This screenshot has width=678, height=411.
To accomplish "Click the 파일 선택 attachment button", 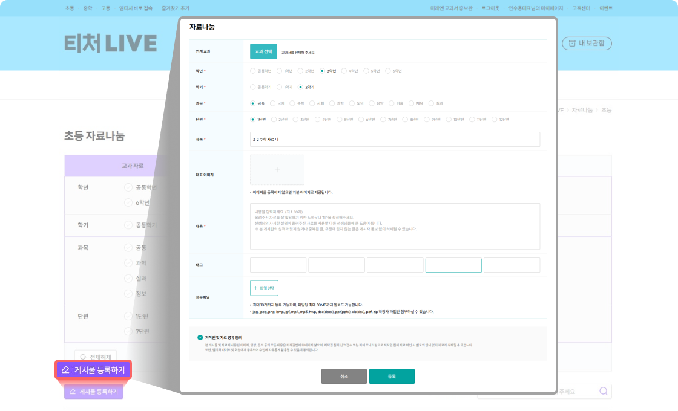I will coord(264,288).
